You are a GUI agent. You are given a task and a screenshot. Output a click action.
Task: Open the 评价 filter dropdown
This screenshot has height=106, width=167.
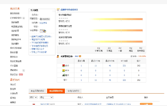[33, 97]
